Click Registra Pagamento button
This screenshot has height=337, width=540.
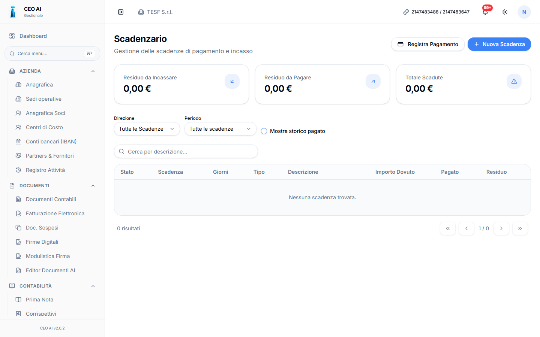(x=428, y=44)
